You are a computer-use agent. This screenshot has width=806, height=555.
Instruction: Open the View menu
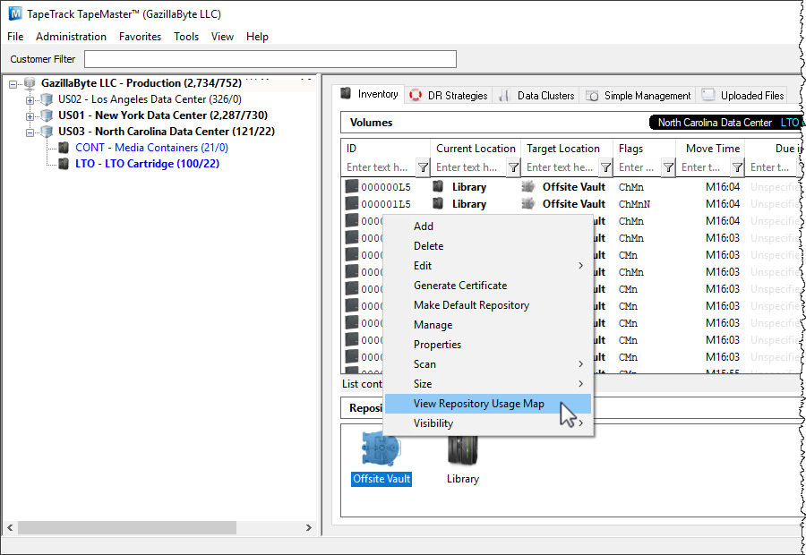point(222,37)
